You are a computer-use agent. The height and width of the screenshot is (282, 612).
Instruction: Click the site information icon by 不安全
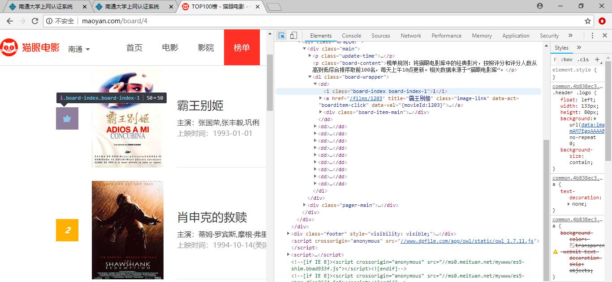pyautogui.click(x=49, y=21)
